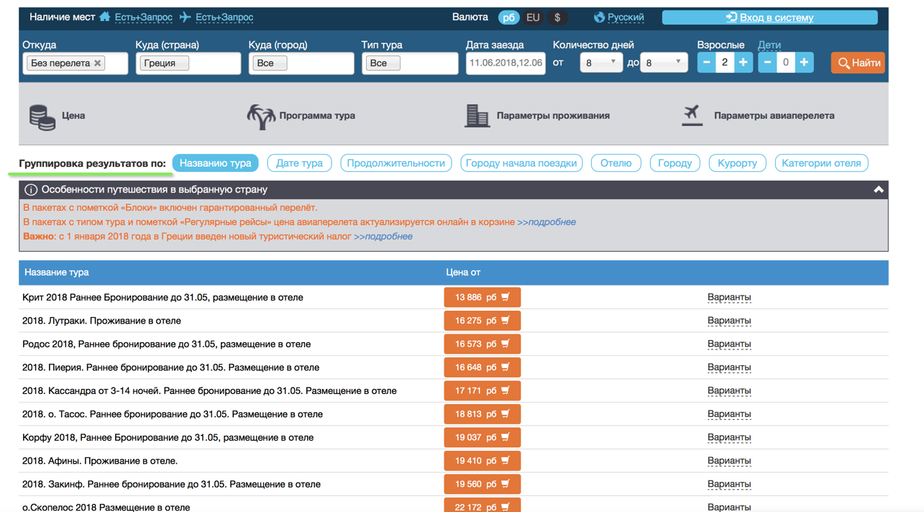Remove the 'Без перелета' tag with x
This screenshot has height=512, width=924.
98,63
